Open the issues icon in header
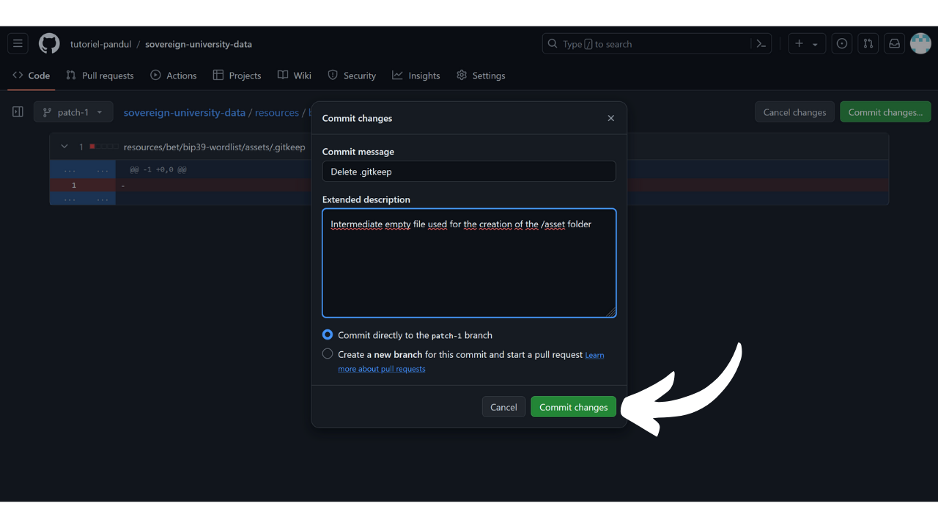The image size is (938, 528). pos(842,44)
